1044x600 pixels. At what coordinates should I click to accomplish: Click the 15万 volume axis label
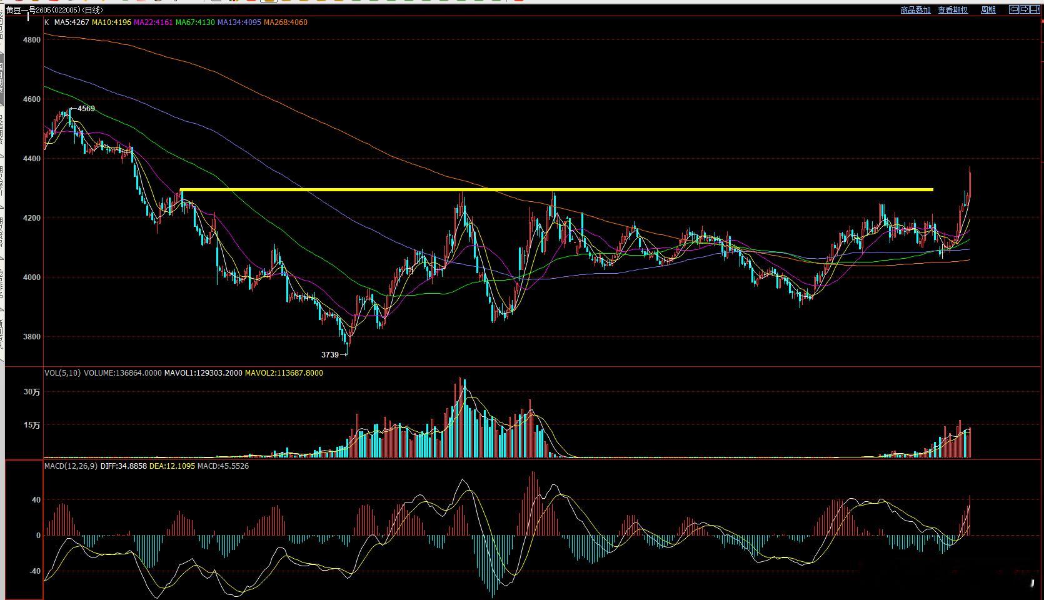tap(32, 425)
